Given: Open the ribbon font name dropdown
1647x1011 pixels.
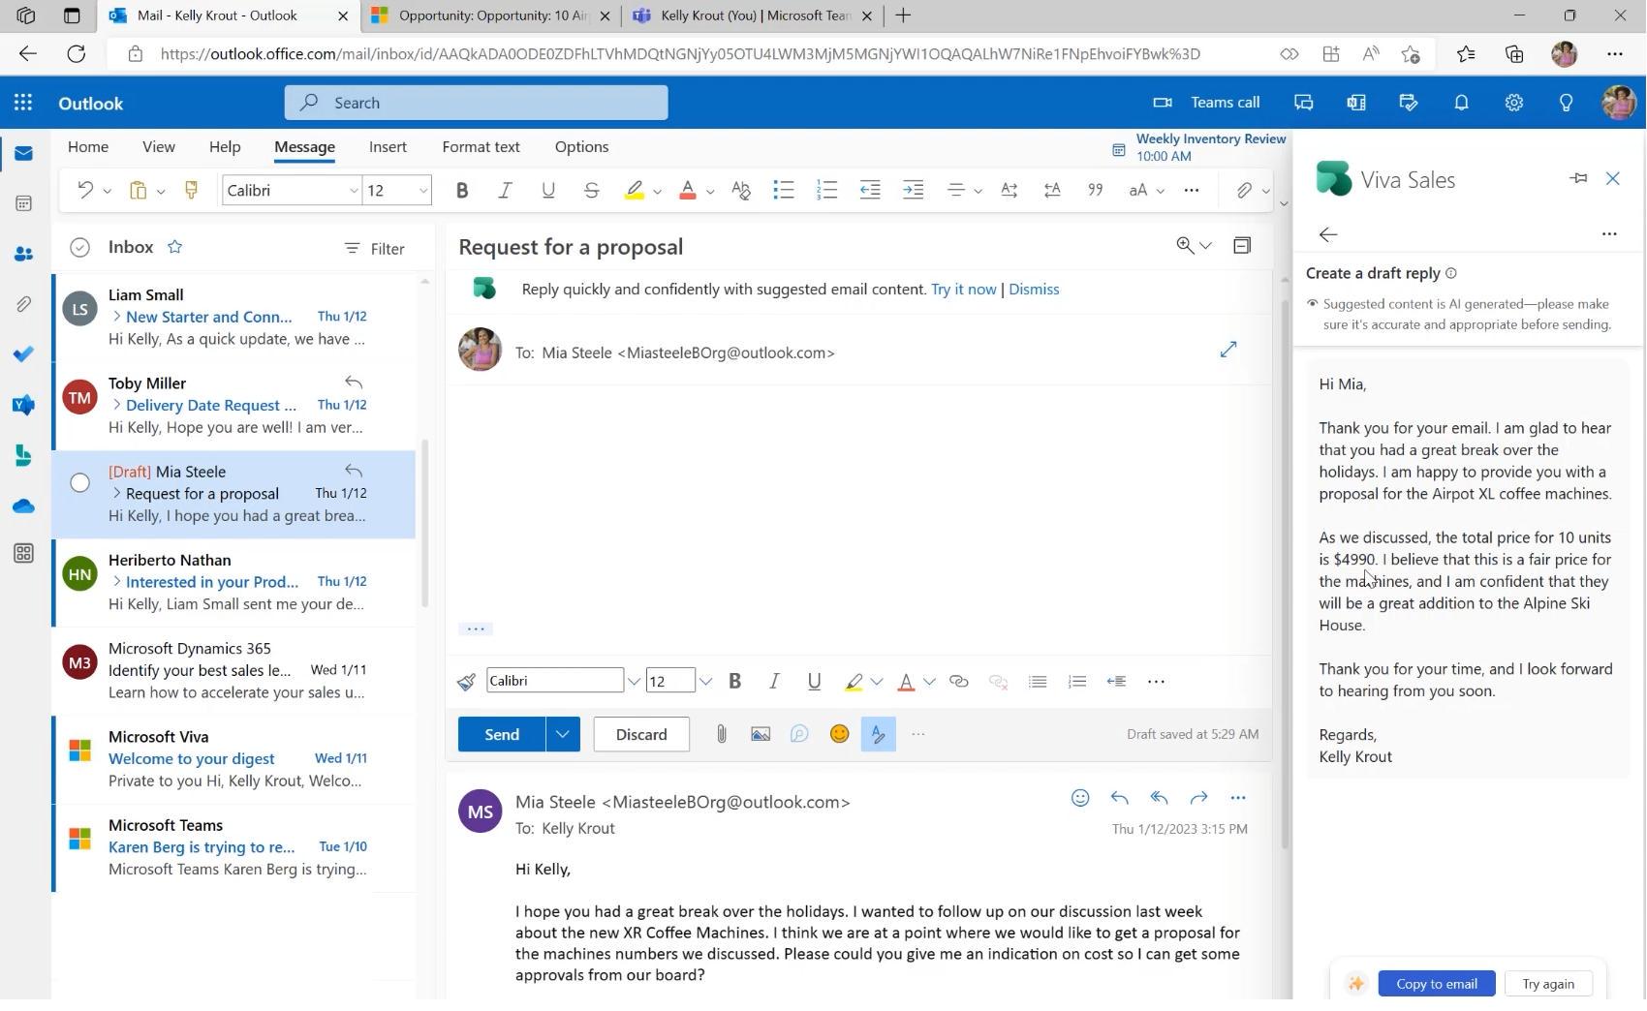Looking at the screenshot, I should pos(354,191).
